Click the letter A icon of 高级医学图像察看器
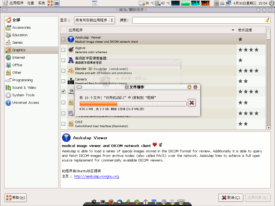This screenshot has height=206, width=275. [x=71, y=60]
